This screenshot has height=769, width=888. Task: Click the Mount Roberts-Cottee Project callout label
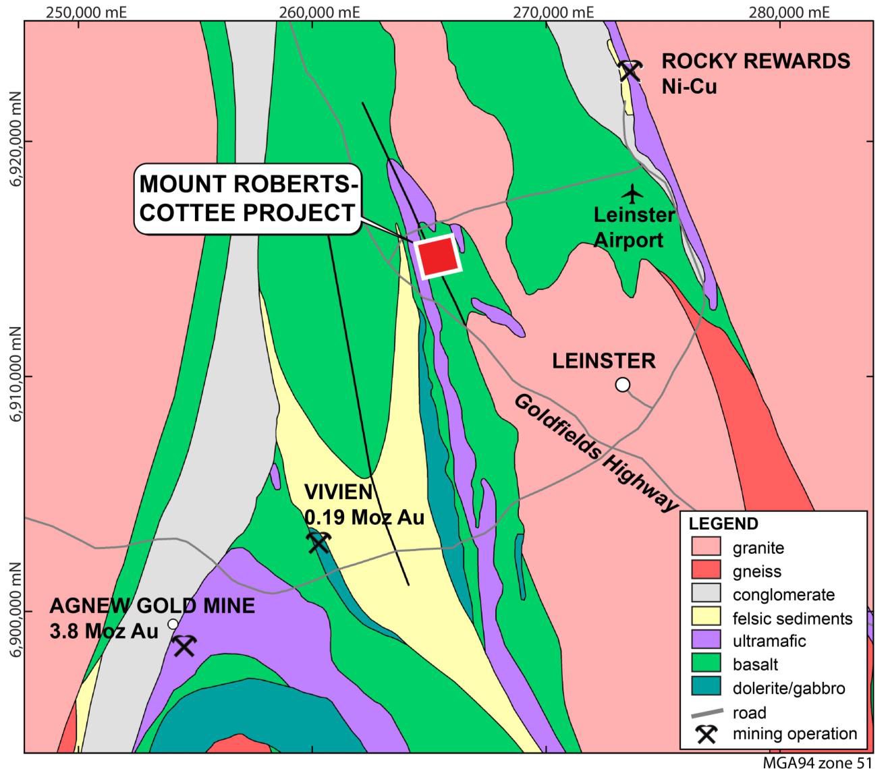(x=247, y=198)
